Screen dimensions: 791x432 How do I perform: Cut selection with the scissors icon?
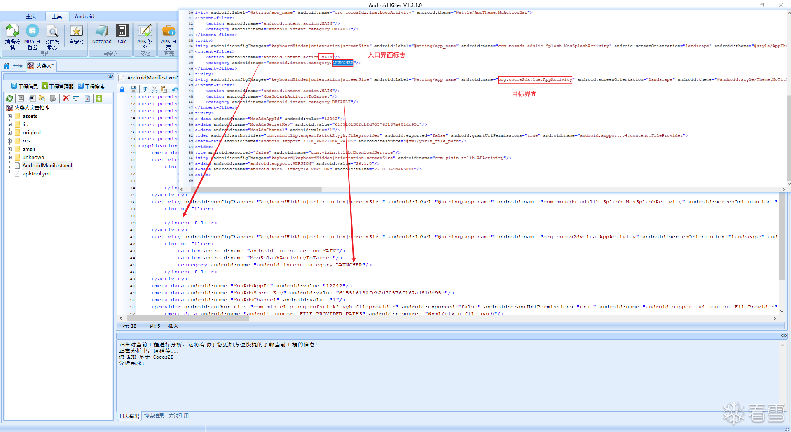154,89
